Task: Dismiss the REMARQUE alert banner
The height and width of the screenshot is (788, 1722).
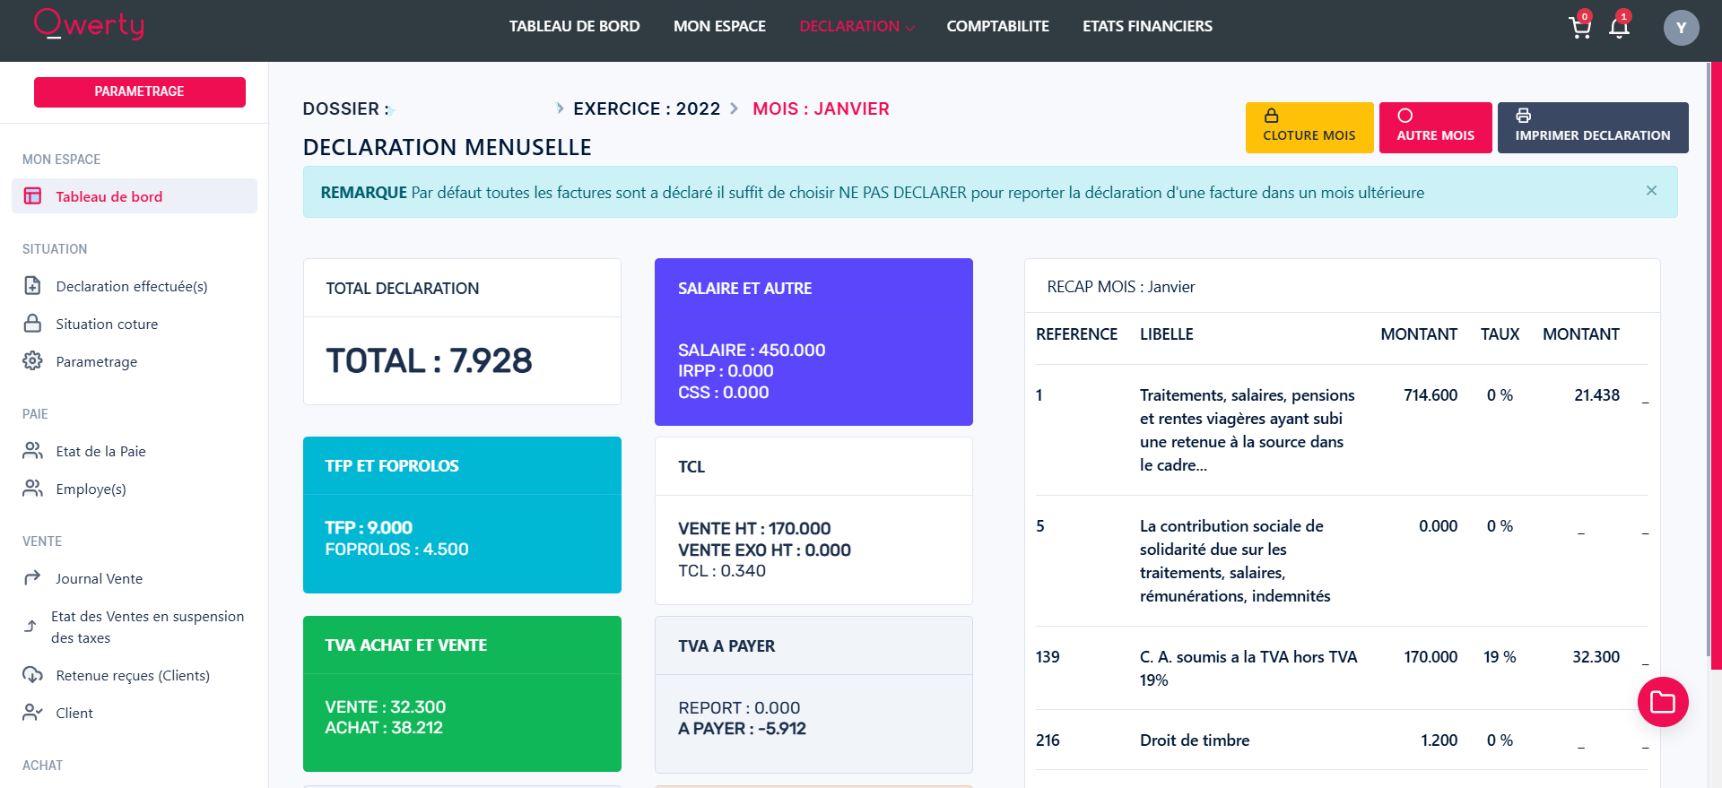Action: [1651, 190]
